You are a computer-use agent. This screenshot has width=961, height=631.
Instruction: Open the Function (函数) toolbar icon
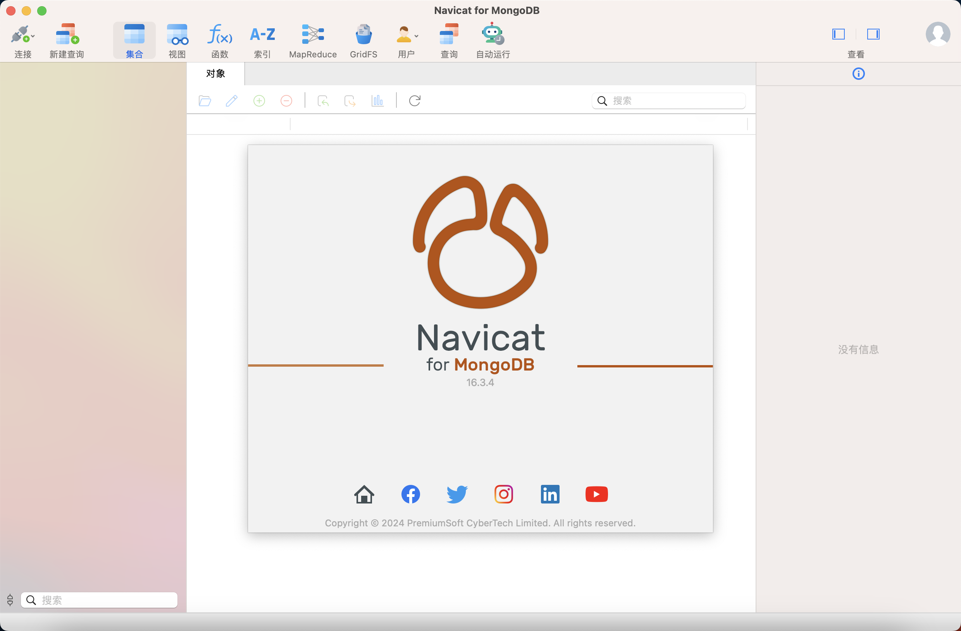tap(220, 34)
